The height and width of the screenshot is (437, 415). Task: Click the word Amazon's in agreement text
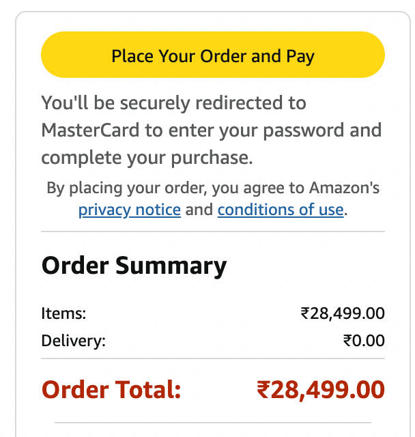tap(344, 188)
